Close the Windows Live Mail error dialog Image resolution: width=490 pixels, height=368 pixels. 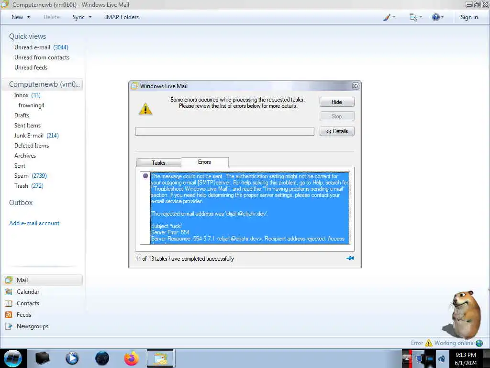[x=356, y=86]
